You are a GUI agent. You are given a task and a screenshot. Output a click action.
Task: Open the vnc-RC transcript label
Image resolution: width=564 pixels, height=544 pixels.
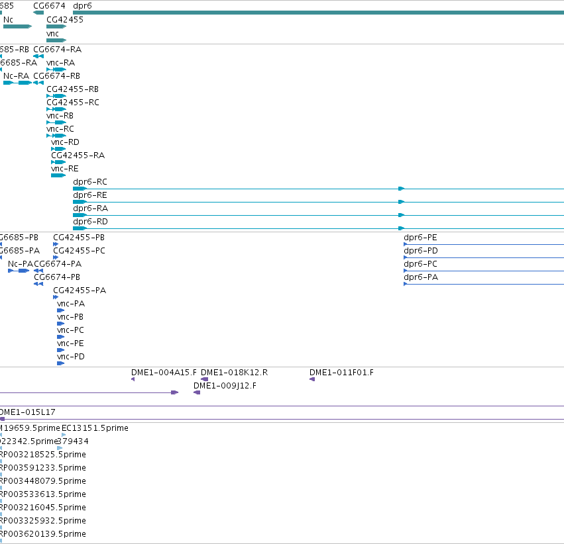(x=60, y=129)
